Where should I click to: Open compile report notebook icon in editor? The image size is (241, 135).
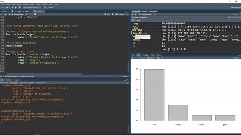tap(35, 14)
